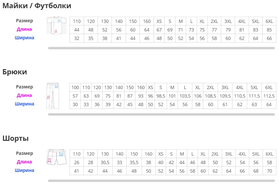Click the Размер label in shorts section
The height and width of the screenshot is (187, 279).
(24, 153)
